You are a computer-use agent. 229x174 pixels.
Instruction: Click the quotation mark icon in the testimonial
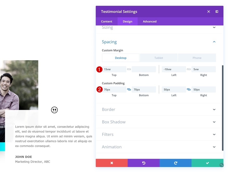[x=54, y=110]
